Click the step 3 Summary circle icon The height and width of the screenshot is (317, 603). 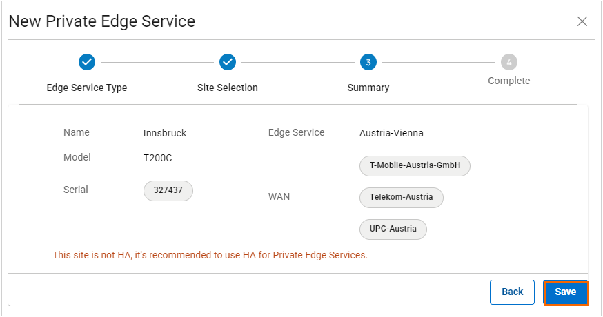click(x=368, y=62)
